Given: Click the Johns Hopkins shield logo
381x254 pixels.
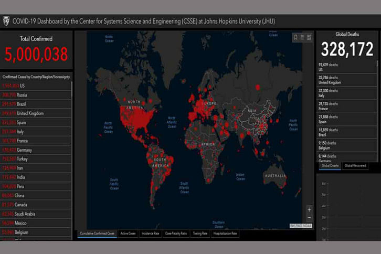Looking at the screenshot, I should tap(6, 21).
